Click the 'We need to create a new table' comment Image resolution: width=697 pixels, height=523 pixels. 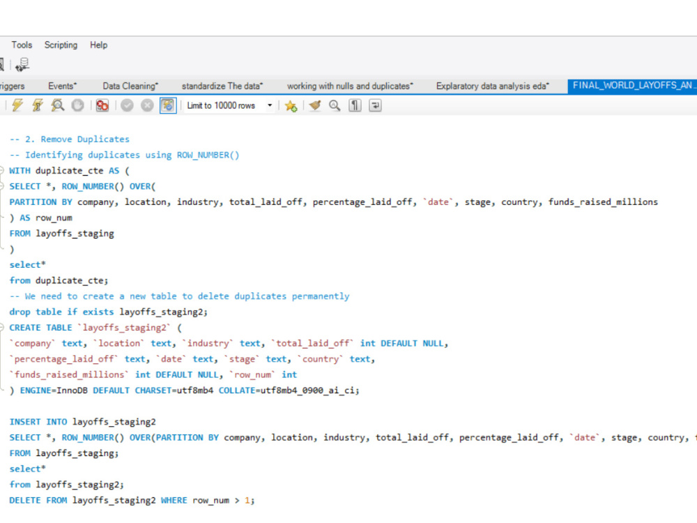pos(180,296)
